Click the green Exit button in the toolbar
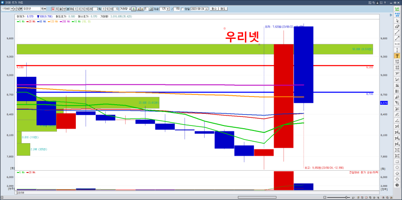This screenshot has height=200, width=402. [x=397, y=9]
